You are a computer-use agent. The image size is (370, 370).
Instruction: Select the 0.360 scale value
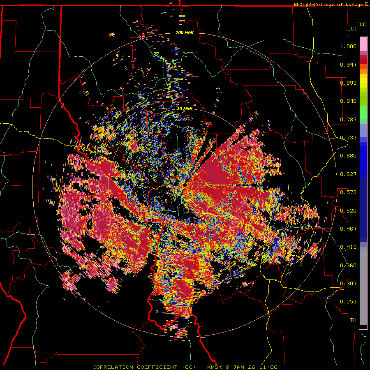pos(348,266)
